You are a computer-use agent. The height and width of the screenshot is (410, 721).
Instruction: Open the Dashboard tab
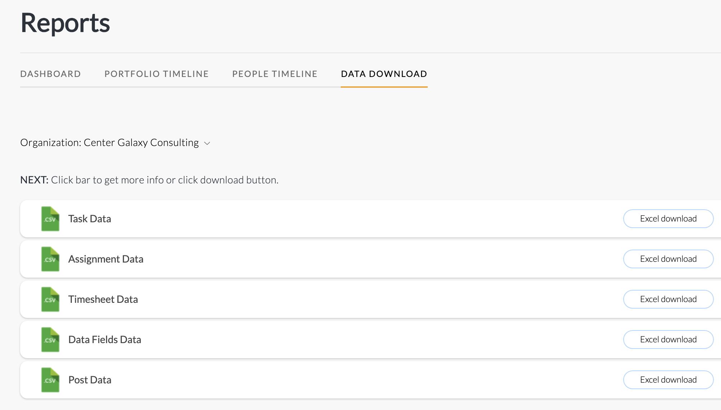click(x=50, y=74)
